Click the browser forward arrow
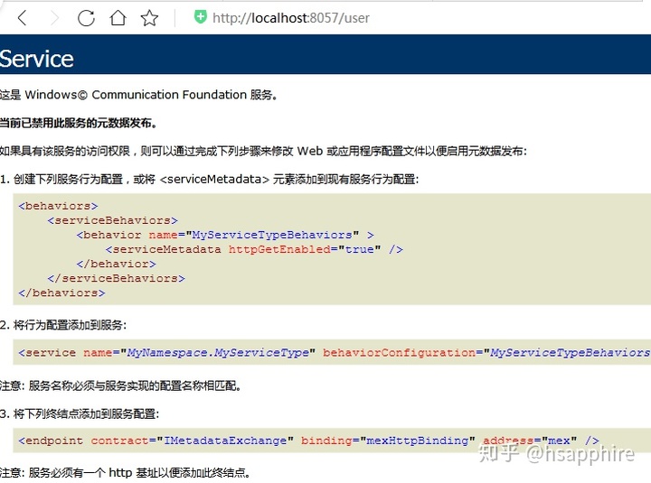The height and width of the screenshot is (483, 651). click(55, 18)
